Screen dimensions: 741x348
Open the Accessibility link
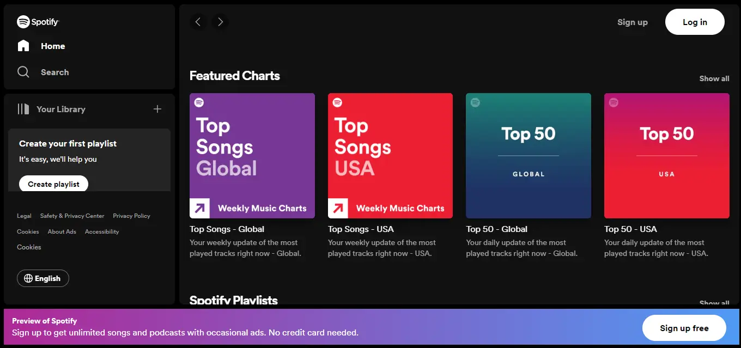(102, 231)
